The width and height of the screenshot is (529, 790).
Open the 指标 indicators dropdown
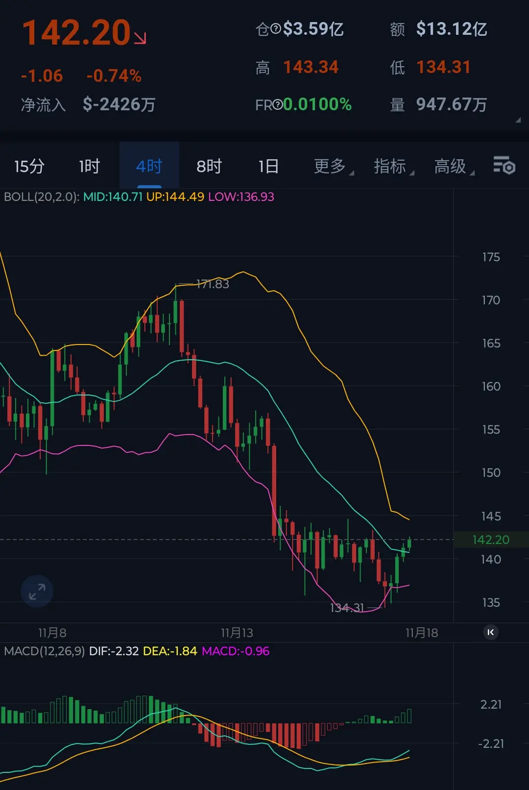(393, 166)
